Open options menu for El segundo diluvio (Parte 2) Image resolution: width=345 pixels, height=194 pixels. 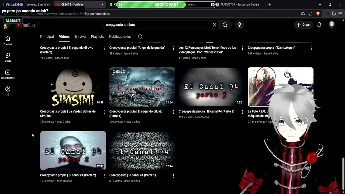[104, 48]
